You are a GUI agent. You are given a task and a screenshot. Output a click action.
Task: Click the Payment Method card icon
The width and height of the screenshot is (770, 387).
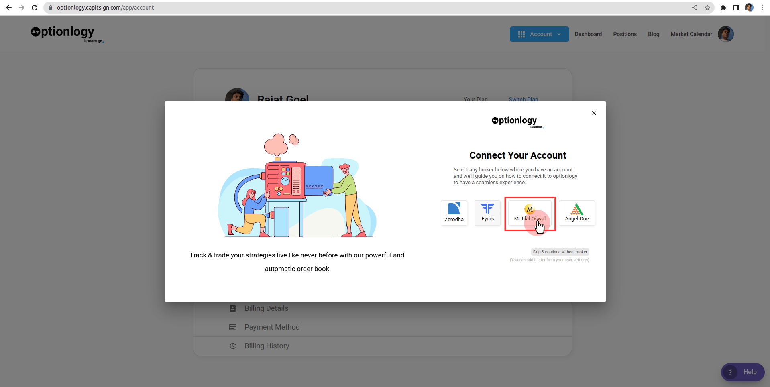(233, 327)
